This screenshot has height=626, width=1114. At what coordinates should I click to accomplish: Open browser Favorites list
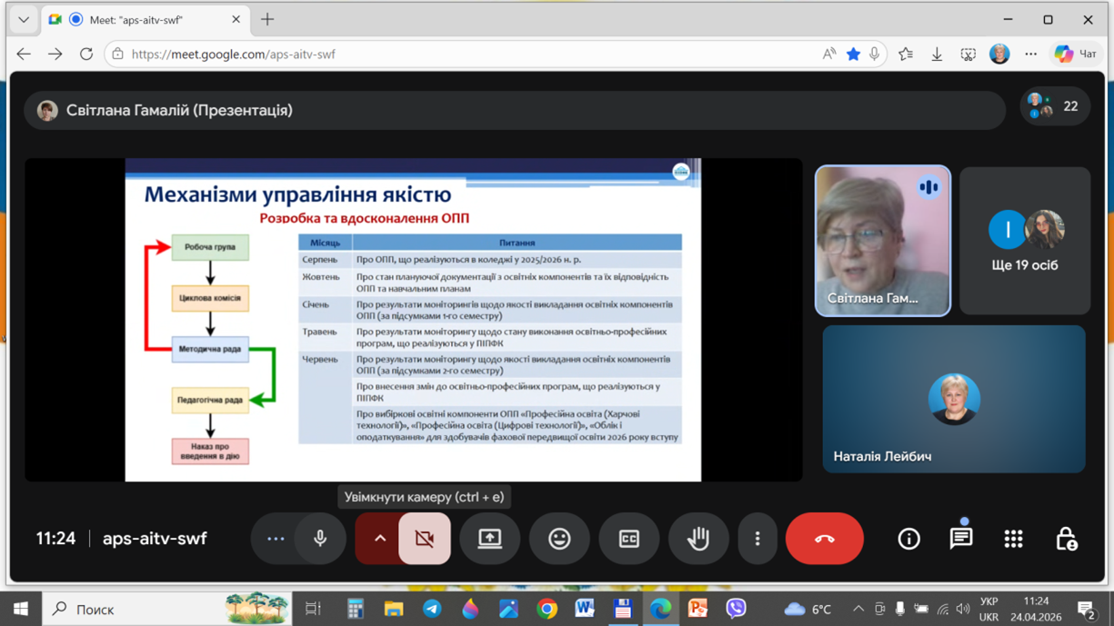point(906,55)
